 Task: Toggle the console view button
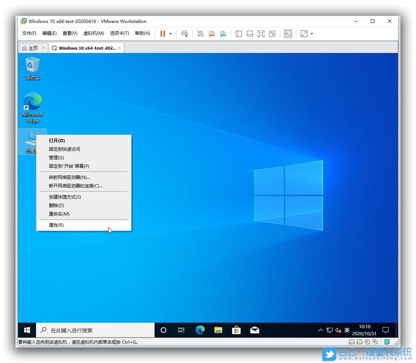[288, 34]
